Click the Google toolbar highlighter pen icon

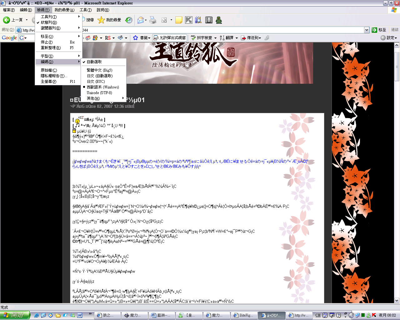tap(267, 38)
